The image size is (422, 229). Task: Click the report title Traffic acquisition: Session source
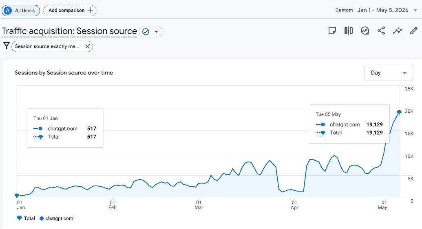(x=69, y=31)
